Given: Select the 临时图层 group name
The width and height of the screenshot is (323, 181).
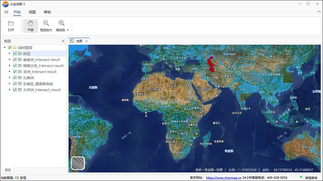Looking at the screenshot, I should tap(25, 48).
